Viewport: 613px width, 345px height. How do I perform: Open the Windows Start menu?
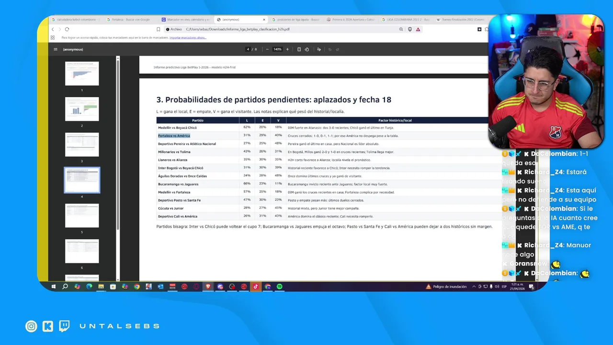[54, 287]
